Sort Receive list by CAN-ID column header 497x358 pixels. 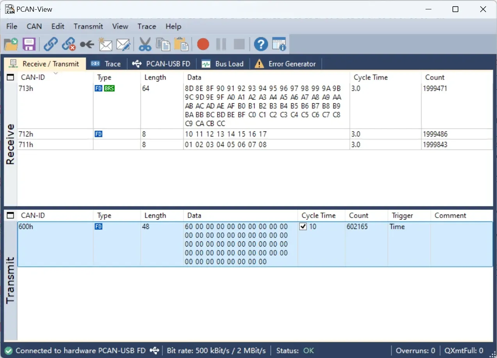(55, 77)
